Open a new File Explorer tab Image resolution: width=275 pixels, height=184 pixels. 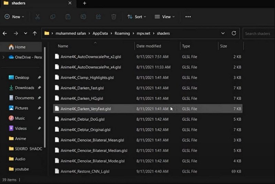(85, 3)
